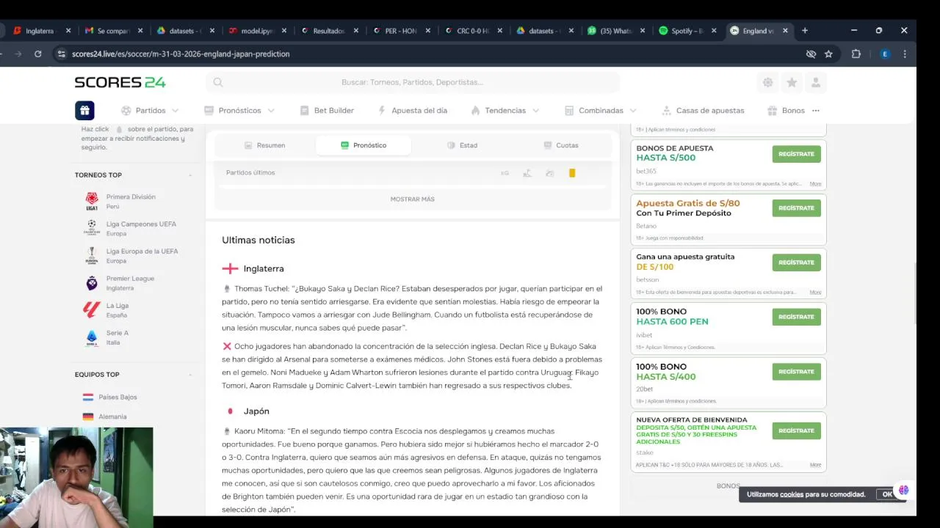
Task: Open the favorites star icon in header
Action: coord(792,83)
